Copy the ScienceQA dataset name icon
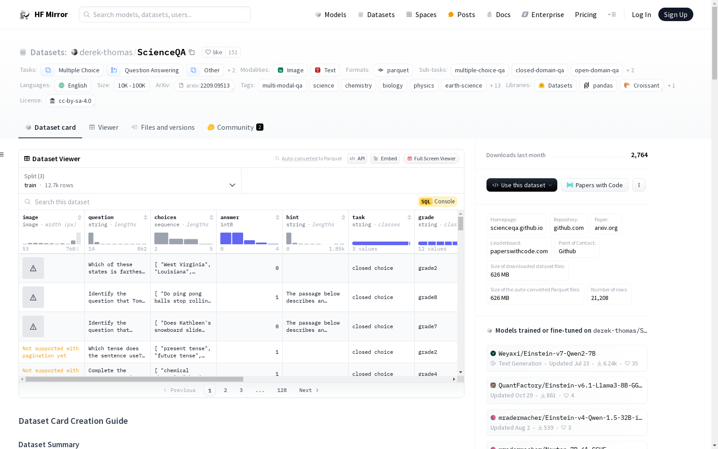Screen dimensions: 718x449 click(x=192, y=52)
